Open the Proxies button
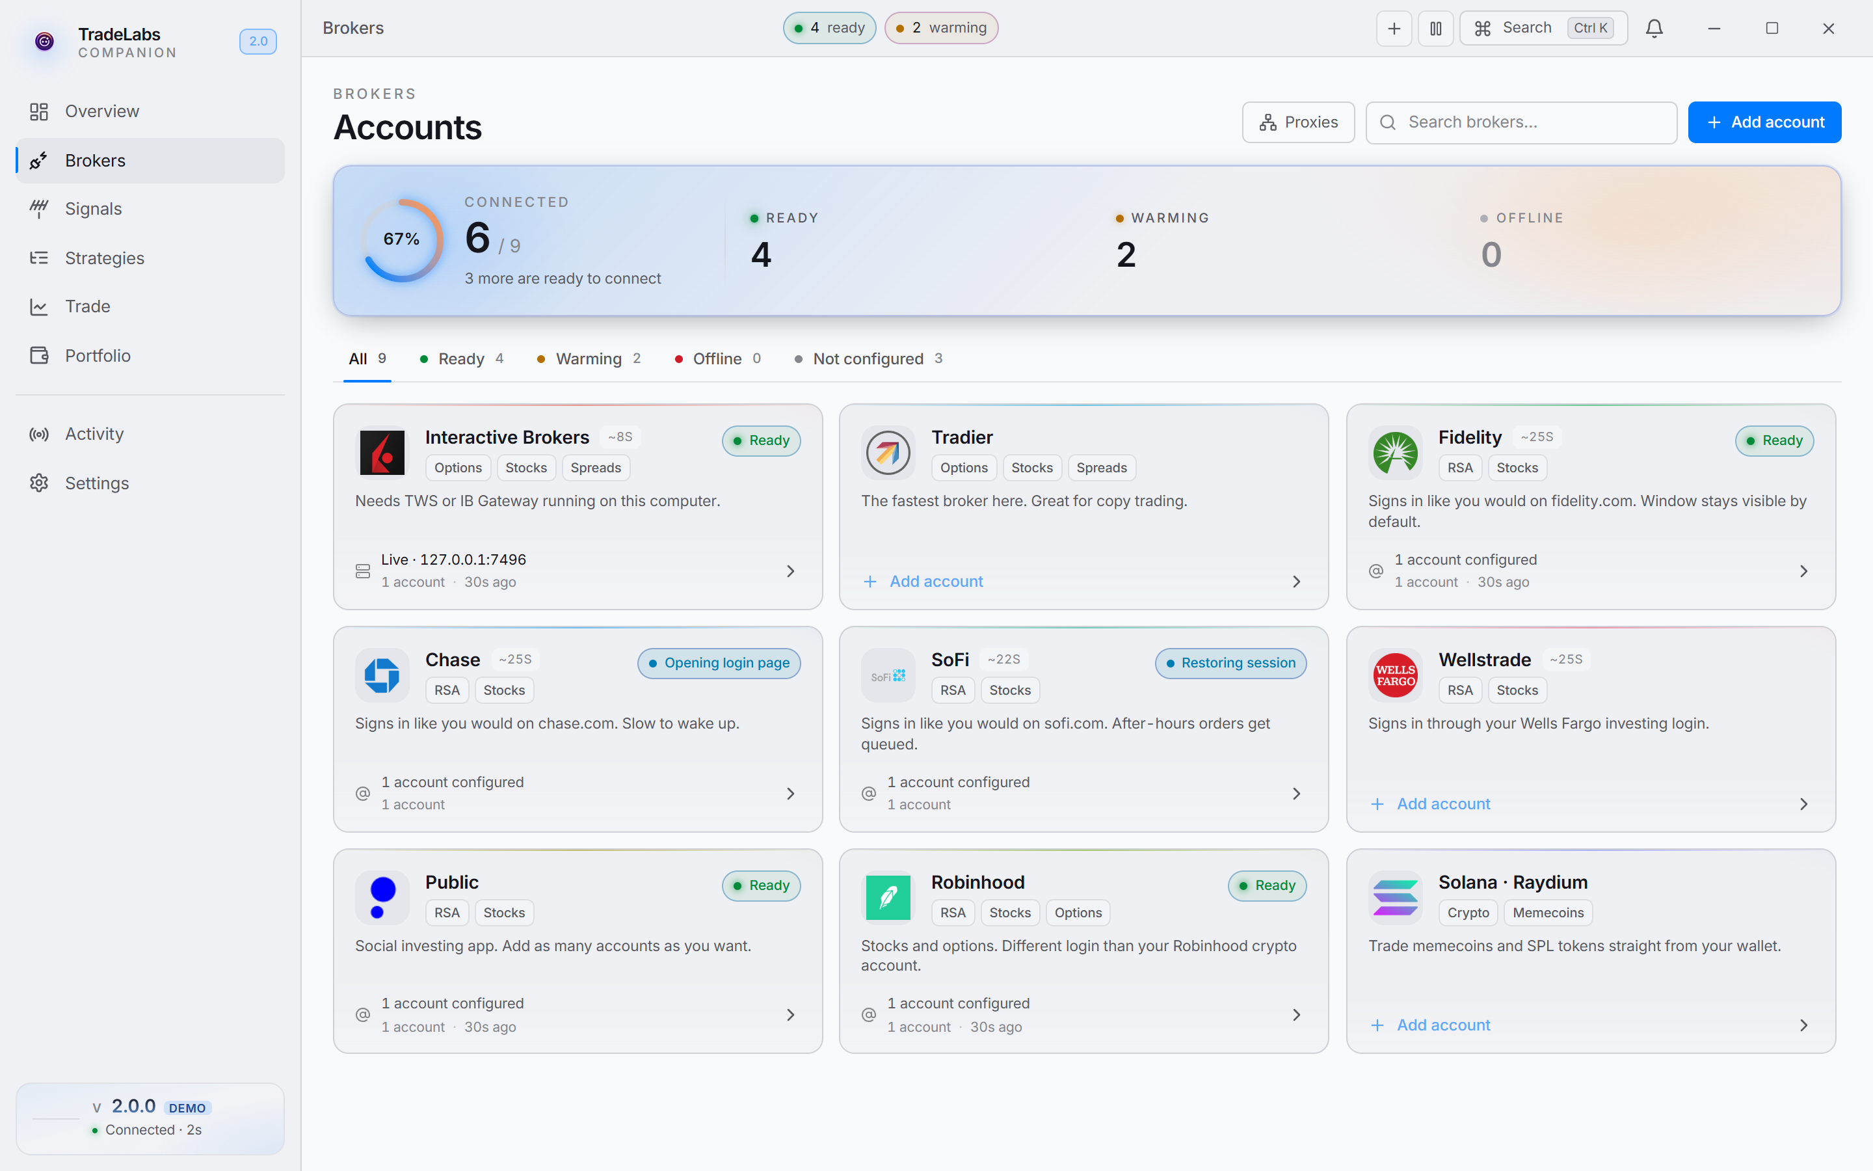The height and width of the screenshot is (1171, 1873). [x=1298, y=122]
